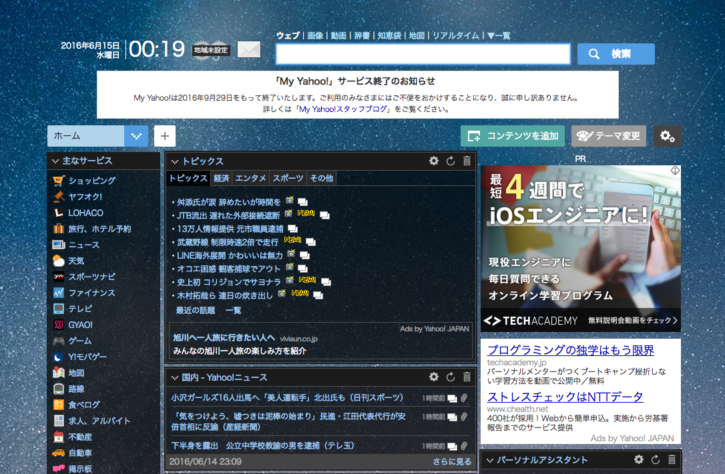The image size is (725, 474).
Task: Open 舛添氏が涙 辞めたいが時間を headline
Action: (x=229, y=202)
